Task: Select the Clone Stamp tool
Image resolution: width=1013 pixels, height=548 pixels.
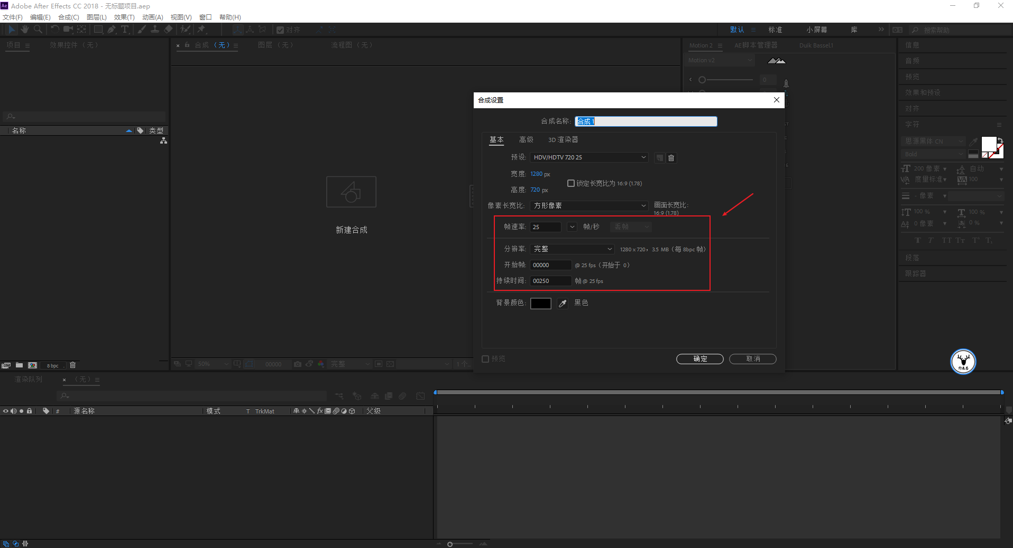Action: point(155,30)
